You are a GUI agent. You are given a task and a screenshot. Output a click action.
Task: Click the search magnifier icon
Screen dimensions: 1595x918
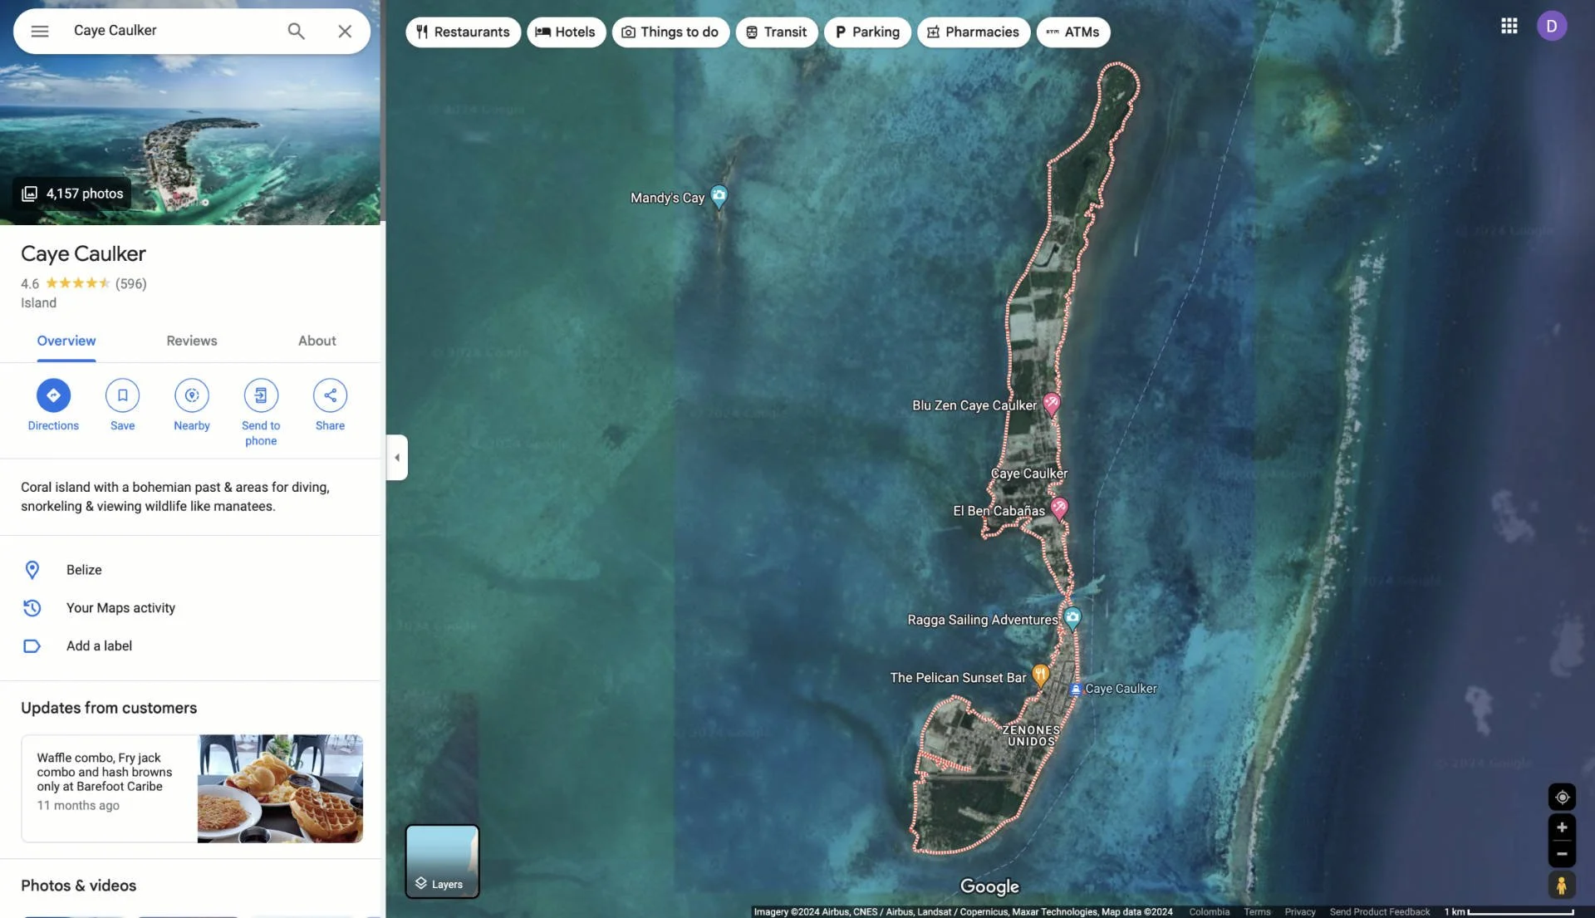click(297, 31)
